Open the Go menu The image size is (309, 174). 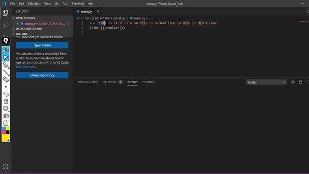[x=57, y=3]
